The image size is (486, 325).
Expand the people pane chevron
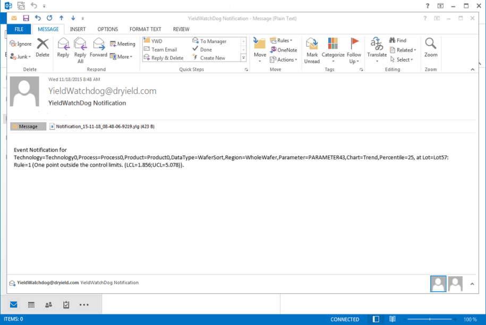pos(472,284)
